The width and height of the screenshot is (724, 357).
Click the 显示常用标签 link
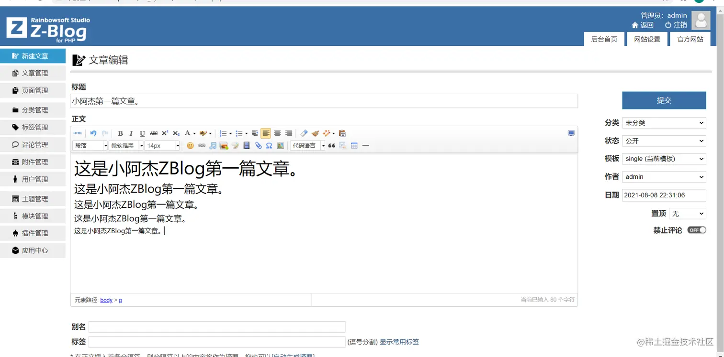click(x=399, y=342)
